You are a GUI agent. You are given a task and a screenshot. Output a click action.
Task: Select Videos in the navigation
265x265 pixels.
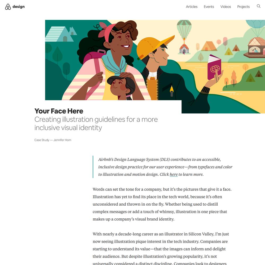[x=226, y=7]
